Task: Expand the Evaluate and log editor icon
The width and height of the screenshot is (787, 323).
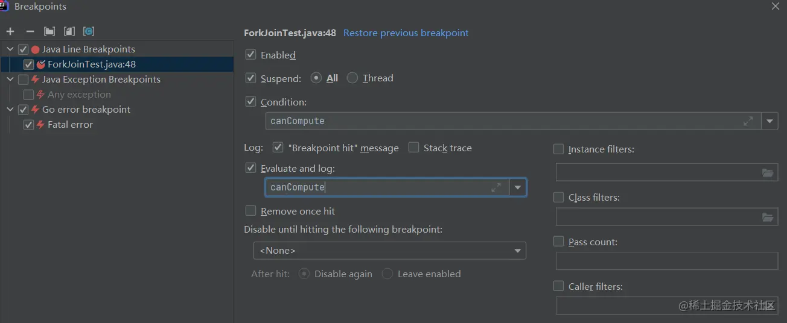Action: (x=496, y=187)
